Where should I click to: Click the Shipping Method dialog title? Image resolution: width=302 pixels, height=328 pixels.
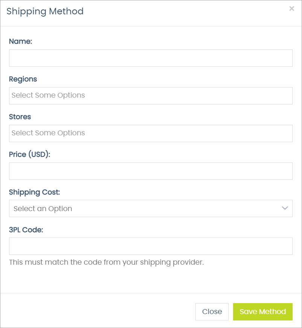click(x=45, y=11)
